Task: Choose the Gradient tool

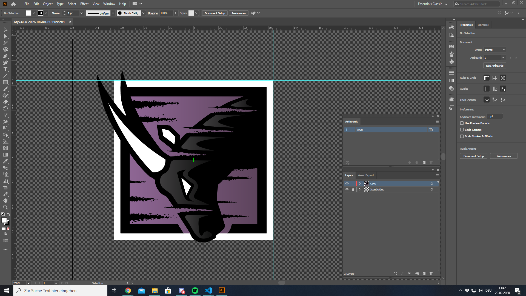Action: tap(5, 155)
